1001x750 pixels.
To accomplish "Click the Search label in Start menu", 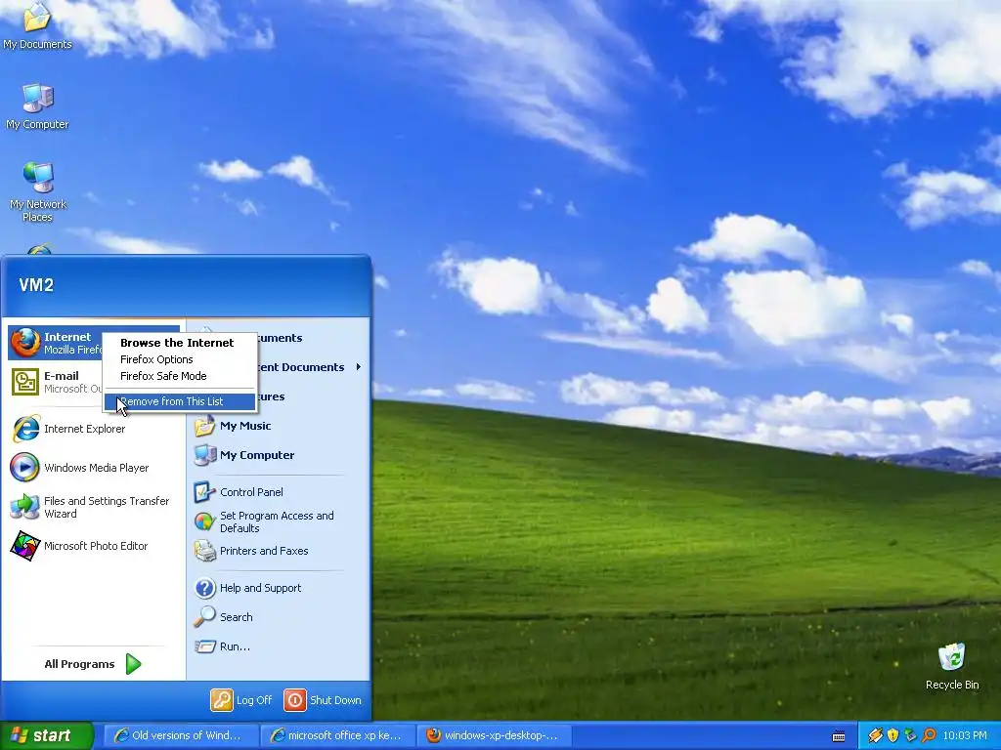I will coord(237,617).
